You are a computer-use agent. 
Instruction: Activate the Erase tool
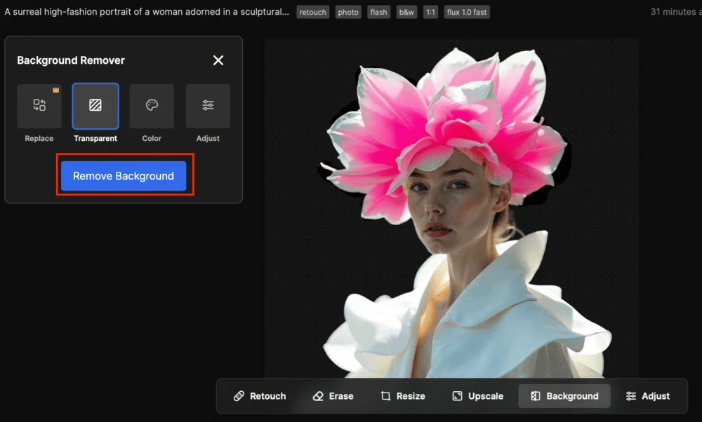point(333,396)
